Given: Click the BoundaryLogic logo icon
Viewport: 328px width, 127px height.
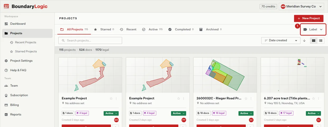Looking at the screenshot, I should (6, 6).
